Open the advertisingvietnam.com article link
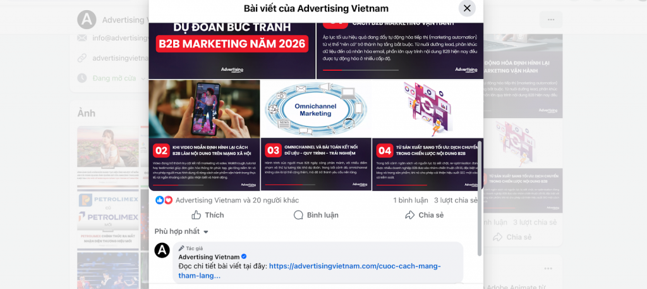The height and width of the screenshot is (289, 647). point(310,271)
